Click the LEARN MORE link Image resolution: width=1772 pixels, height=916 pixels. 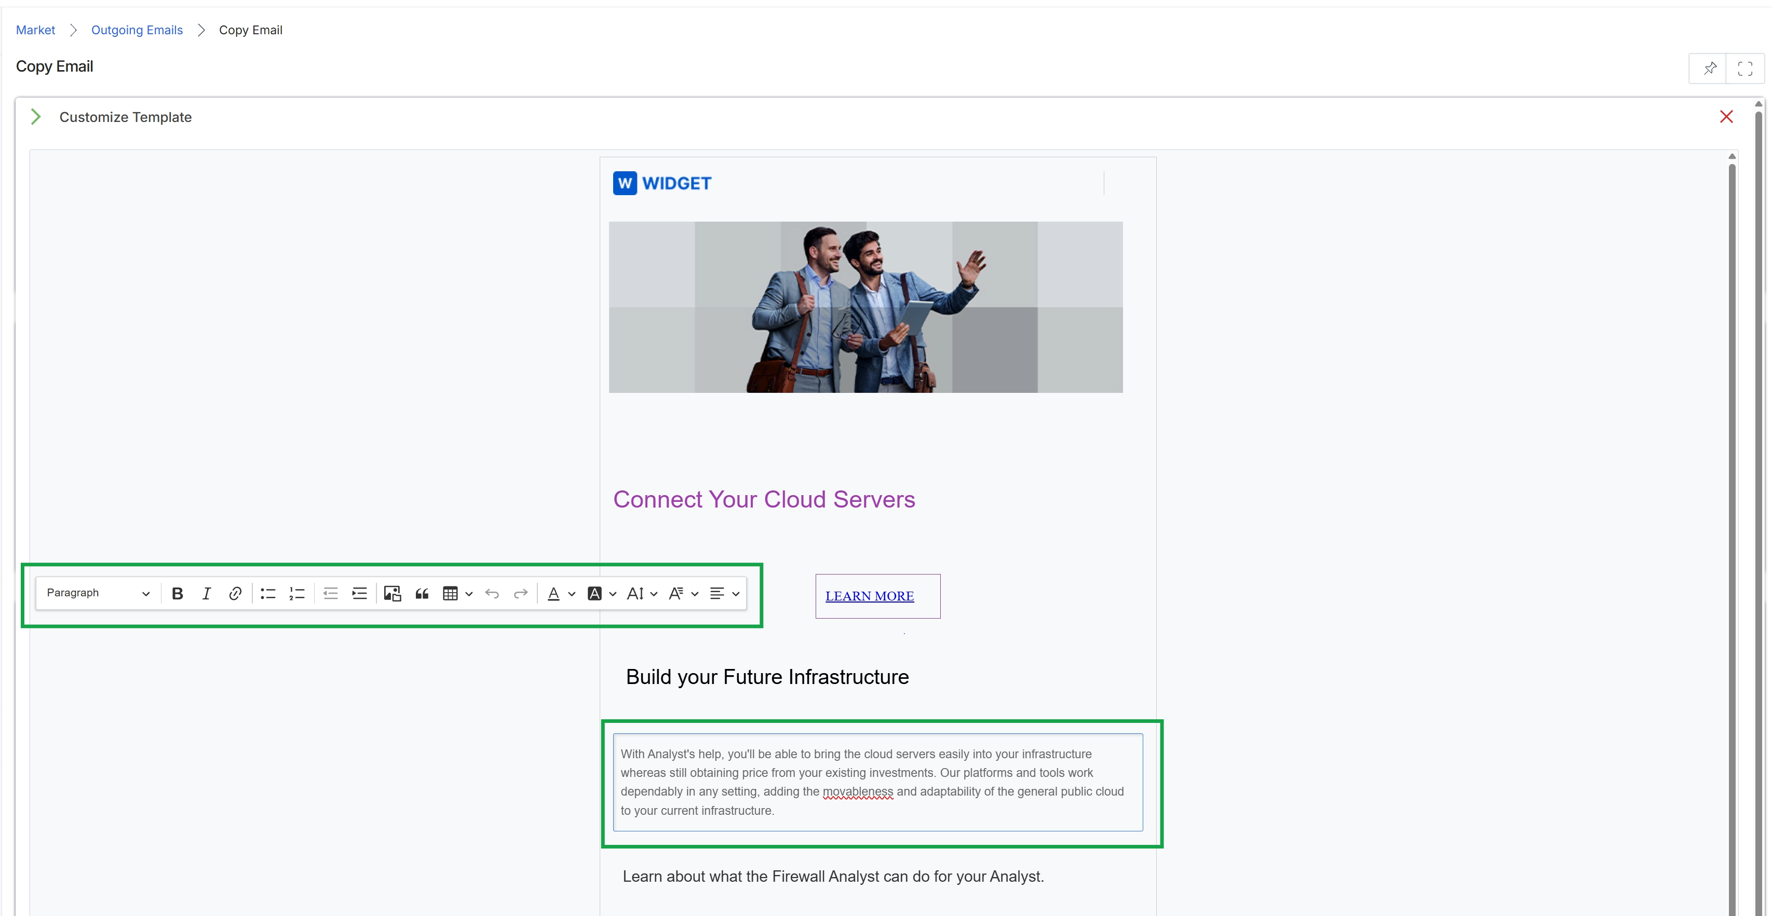870,596
